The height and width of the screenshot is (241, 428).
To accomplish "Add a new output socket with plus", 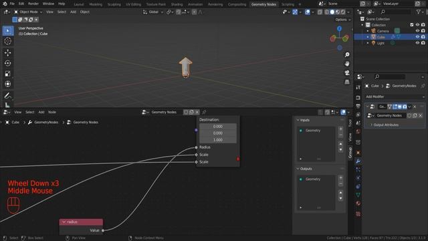I will tap(340, 177).
